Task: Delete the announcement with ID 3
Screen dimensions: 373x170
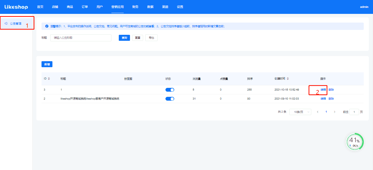Action: (x=331, y=90)
